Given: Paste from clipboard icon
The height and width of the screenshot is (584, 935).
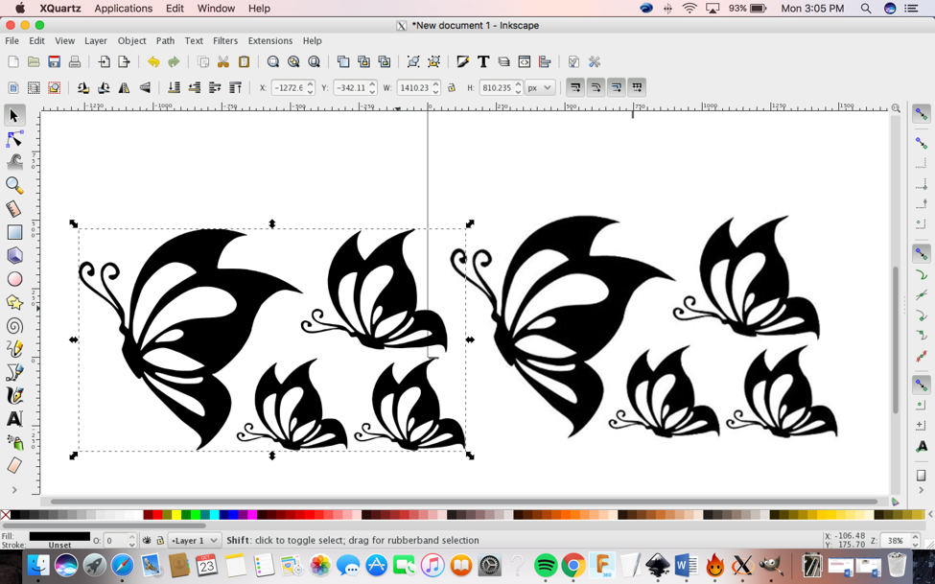Looking at the screenshot, I should (x=244, y=62).
